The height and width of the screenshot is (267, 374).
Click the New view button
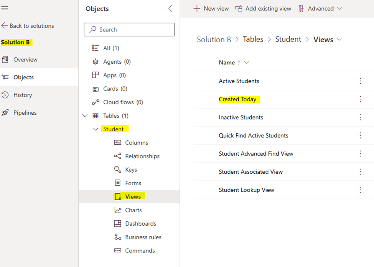point(211,8)
